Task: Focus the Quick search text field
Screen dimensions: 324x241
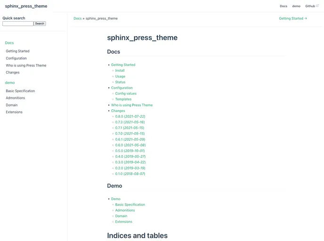Action: click(18, 24)
